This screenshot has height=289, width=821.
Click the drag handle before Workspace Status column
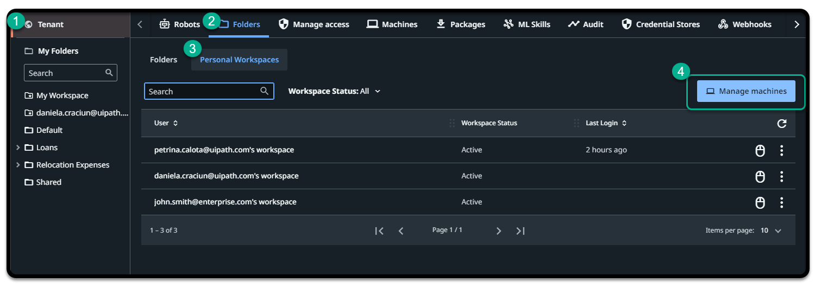pos(452,123)
